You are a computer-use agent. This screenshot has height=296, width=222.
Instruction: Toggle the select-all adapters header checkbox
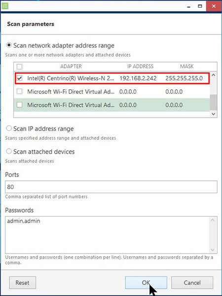coord(19,66)
